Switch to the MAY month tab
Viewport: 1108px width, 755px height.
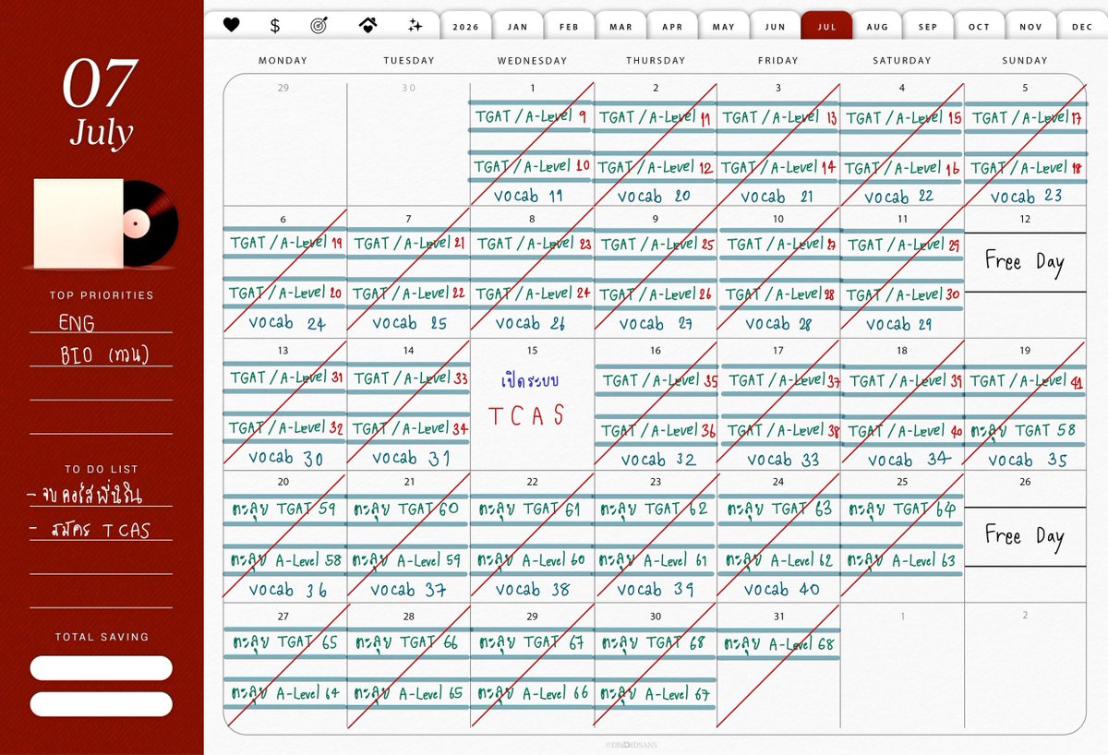click(x=724, y=27)
